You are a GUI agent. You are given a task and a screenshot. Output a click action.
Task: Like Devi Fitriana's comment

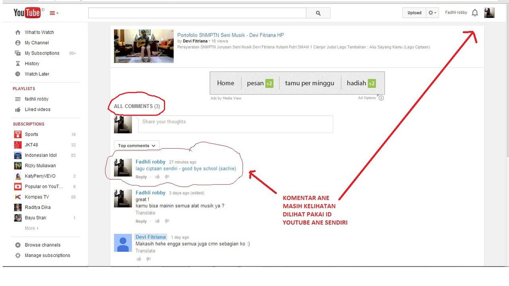click(x=139, y=259)
